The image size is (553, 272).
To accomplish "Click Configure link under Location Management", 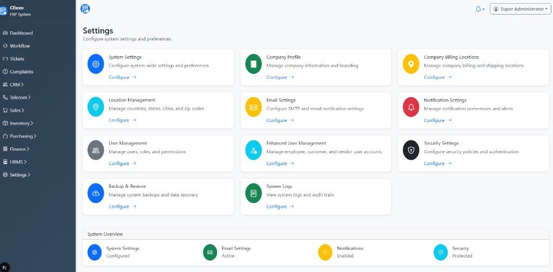I will [123, 120].
